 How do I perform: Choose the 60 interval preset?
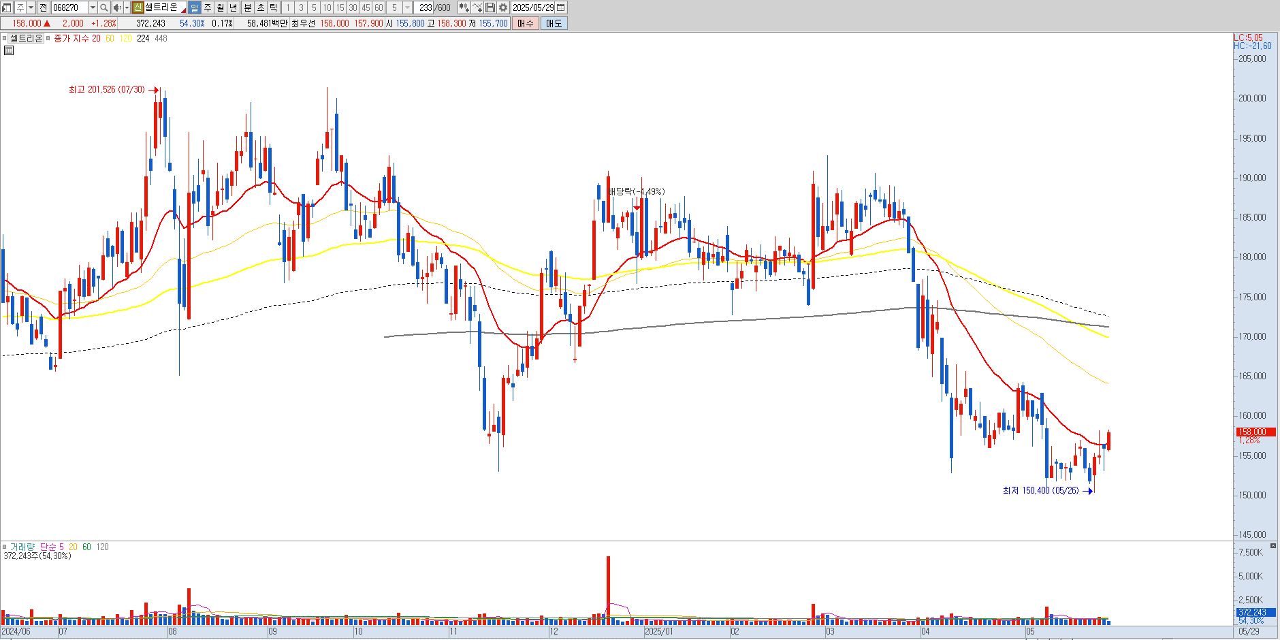379,7
